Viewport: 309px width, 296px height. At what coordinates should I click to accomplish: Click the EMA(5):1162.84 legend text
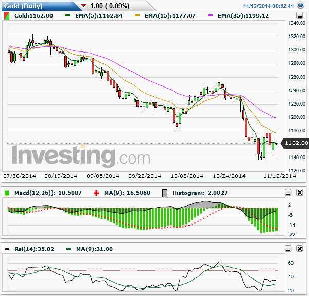point(99,16)
